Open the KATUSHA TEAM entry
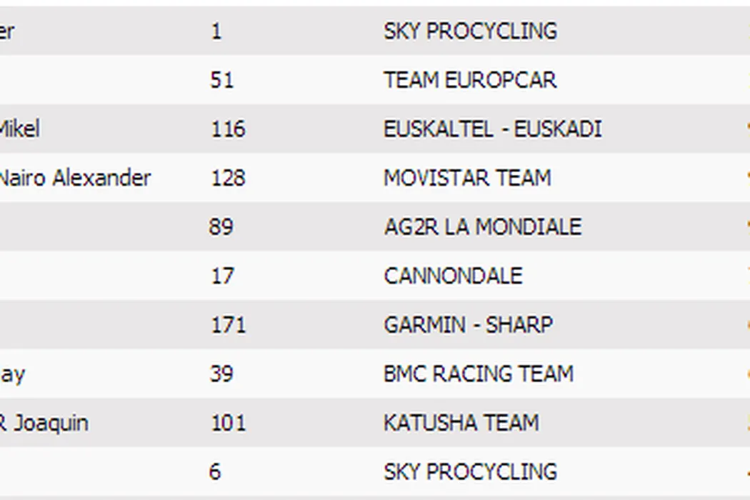750x500 pixels. point(461,423)
